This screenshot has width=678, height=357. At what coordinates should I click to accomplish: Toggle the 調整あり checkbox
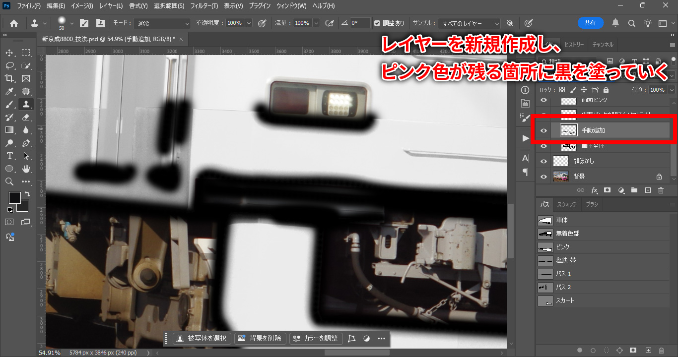377,23
